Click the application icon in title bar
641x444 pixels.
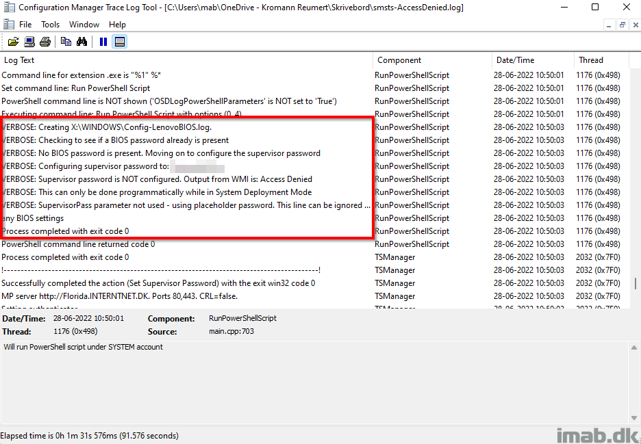click(9, 8)
